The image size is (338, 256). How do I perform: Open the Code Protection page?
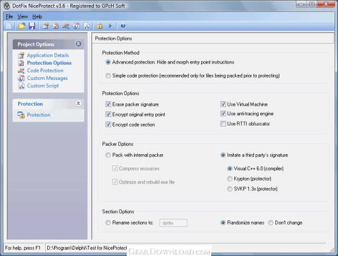[45, 70]
